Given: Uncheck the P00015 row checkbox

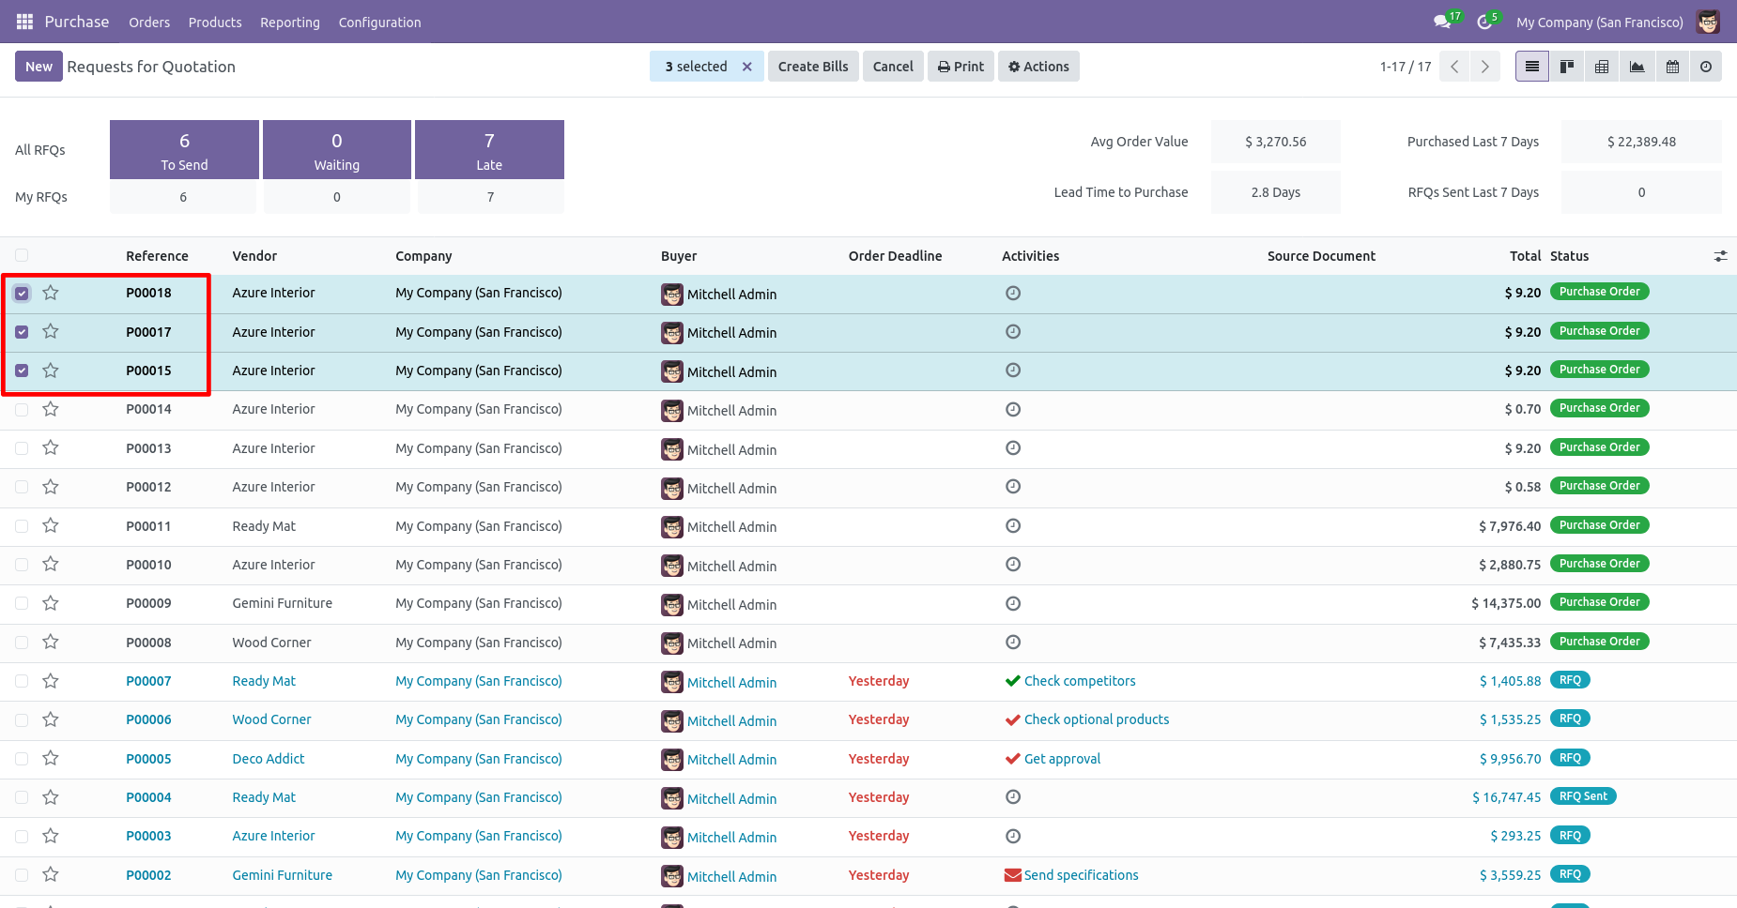Looking at the screenshot, I should tap(22, 371).
